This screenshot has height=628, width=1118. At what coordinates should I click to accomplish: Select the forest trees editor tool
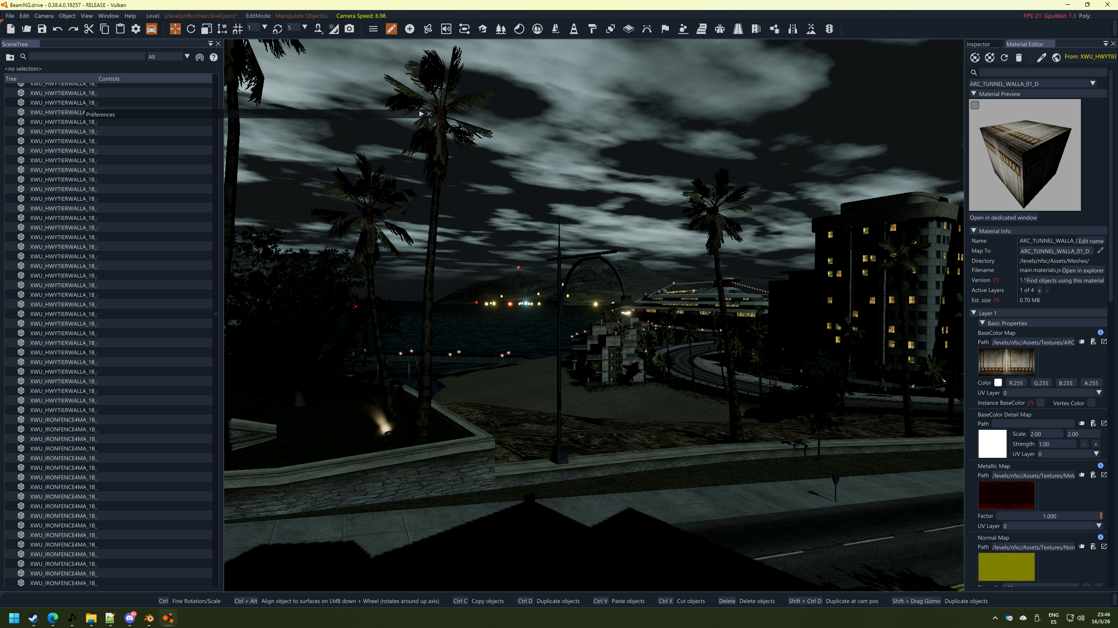pos(501,29)
